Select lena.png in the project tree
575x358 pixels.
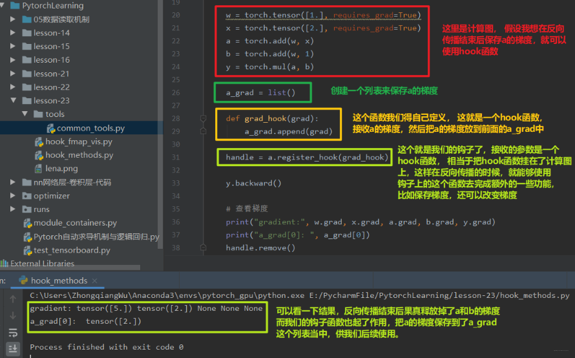point(61,169)
